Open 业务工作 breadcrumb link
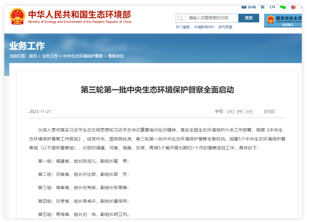The image size is (309, 222). click(50, 56)
